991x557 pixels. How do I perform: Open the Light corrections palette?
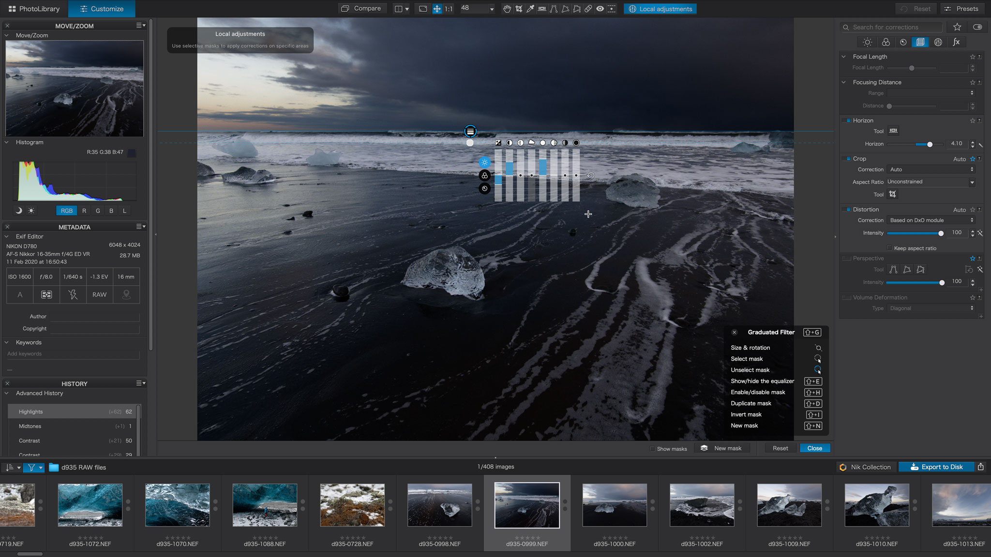tap(867, 42)
